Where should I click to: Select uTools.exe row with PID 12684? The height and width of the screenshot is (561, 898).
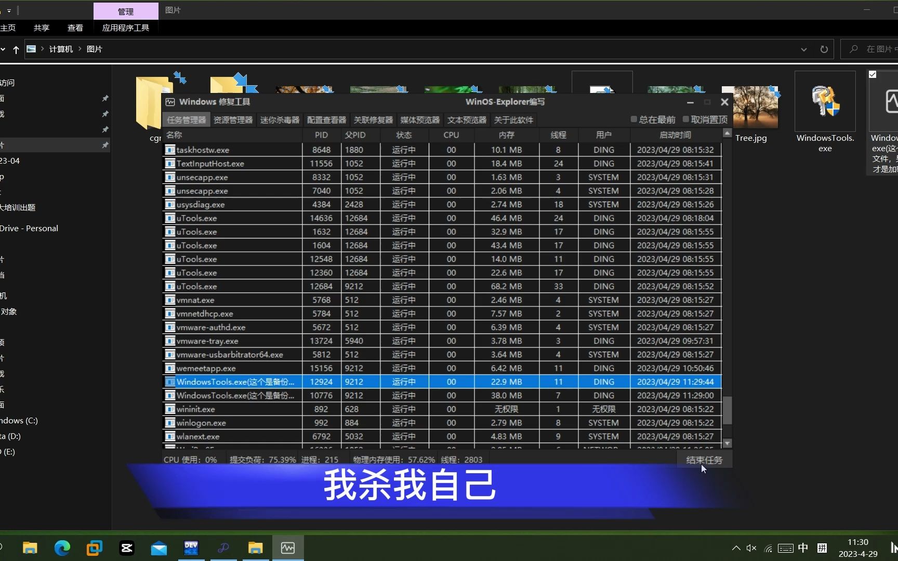[442, 286]
